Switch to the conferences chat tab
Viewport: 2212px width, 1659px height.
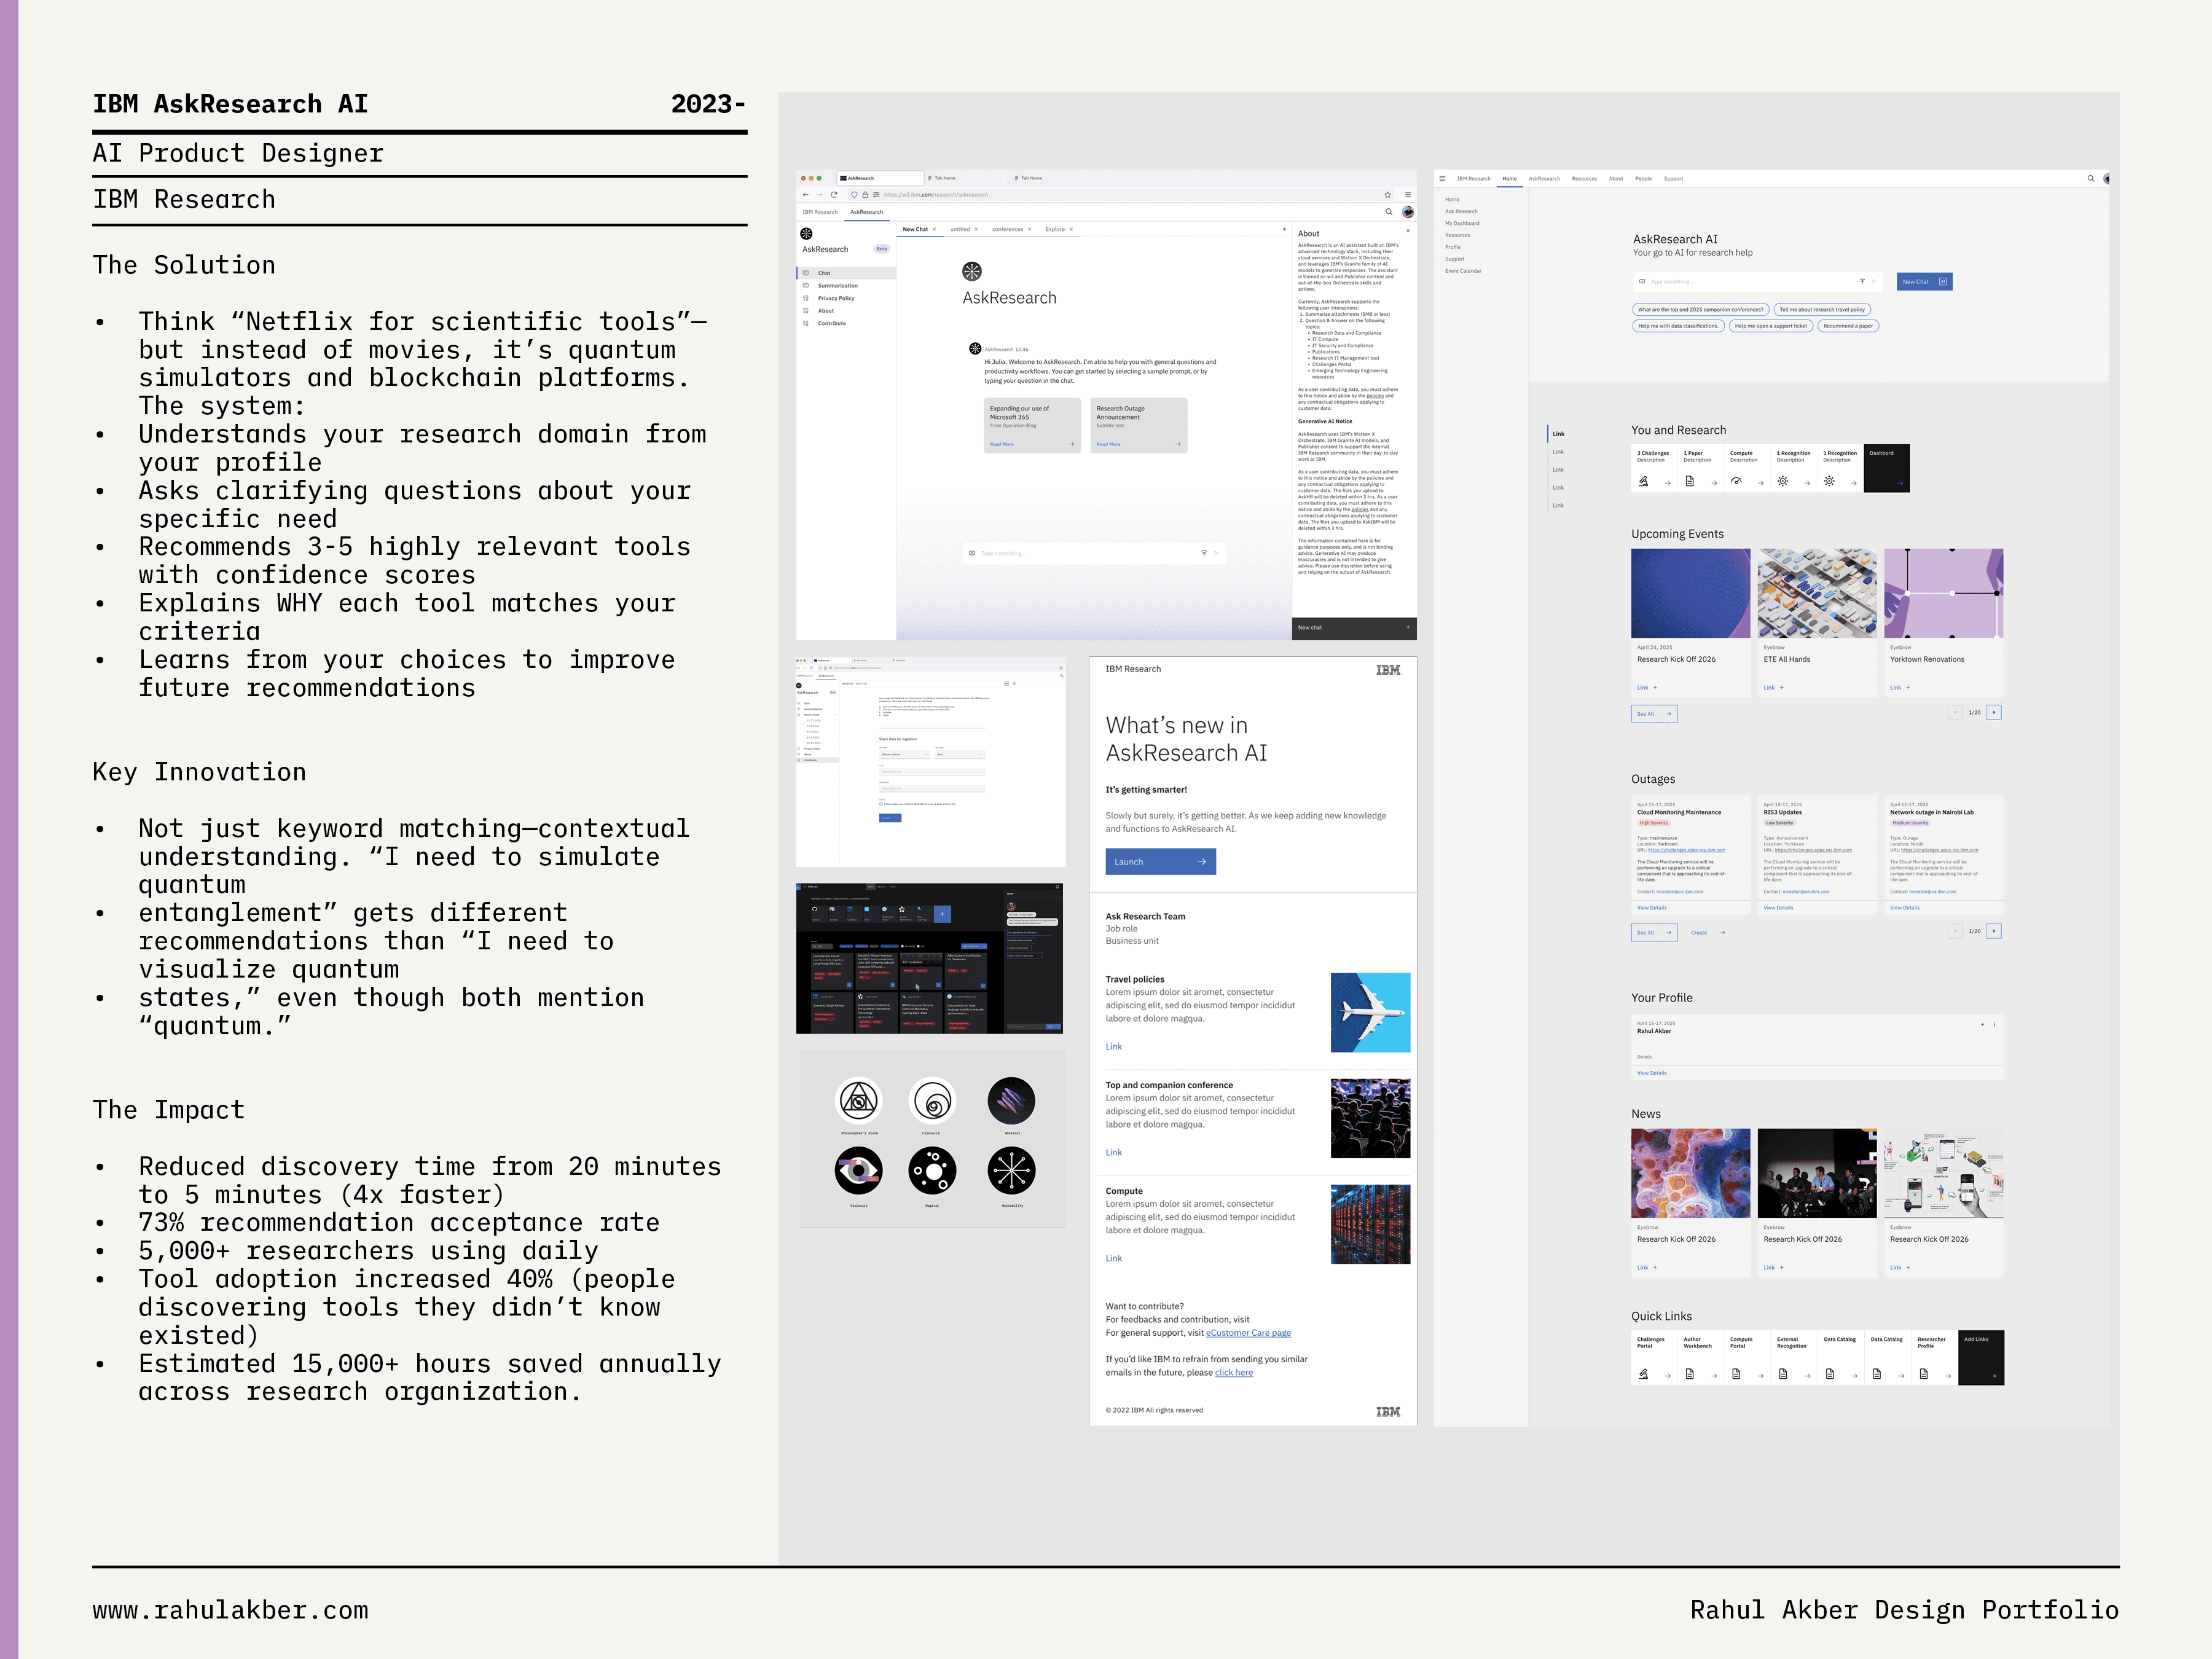(1007, 229)
